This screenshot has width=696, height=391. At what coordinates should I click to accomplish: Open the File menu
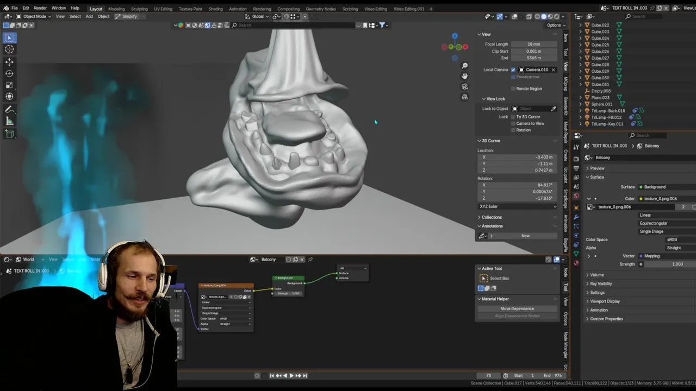tap(14, 8)
